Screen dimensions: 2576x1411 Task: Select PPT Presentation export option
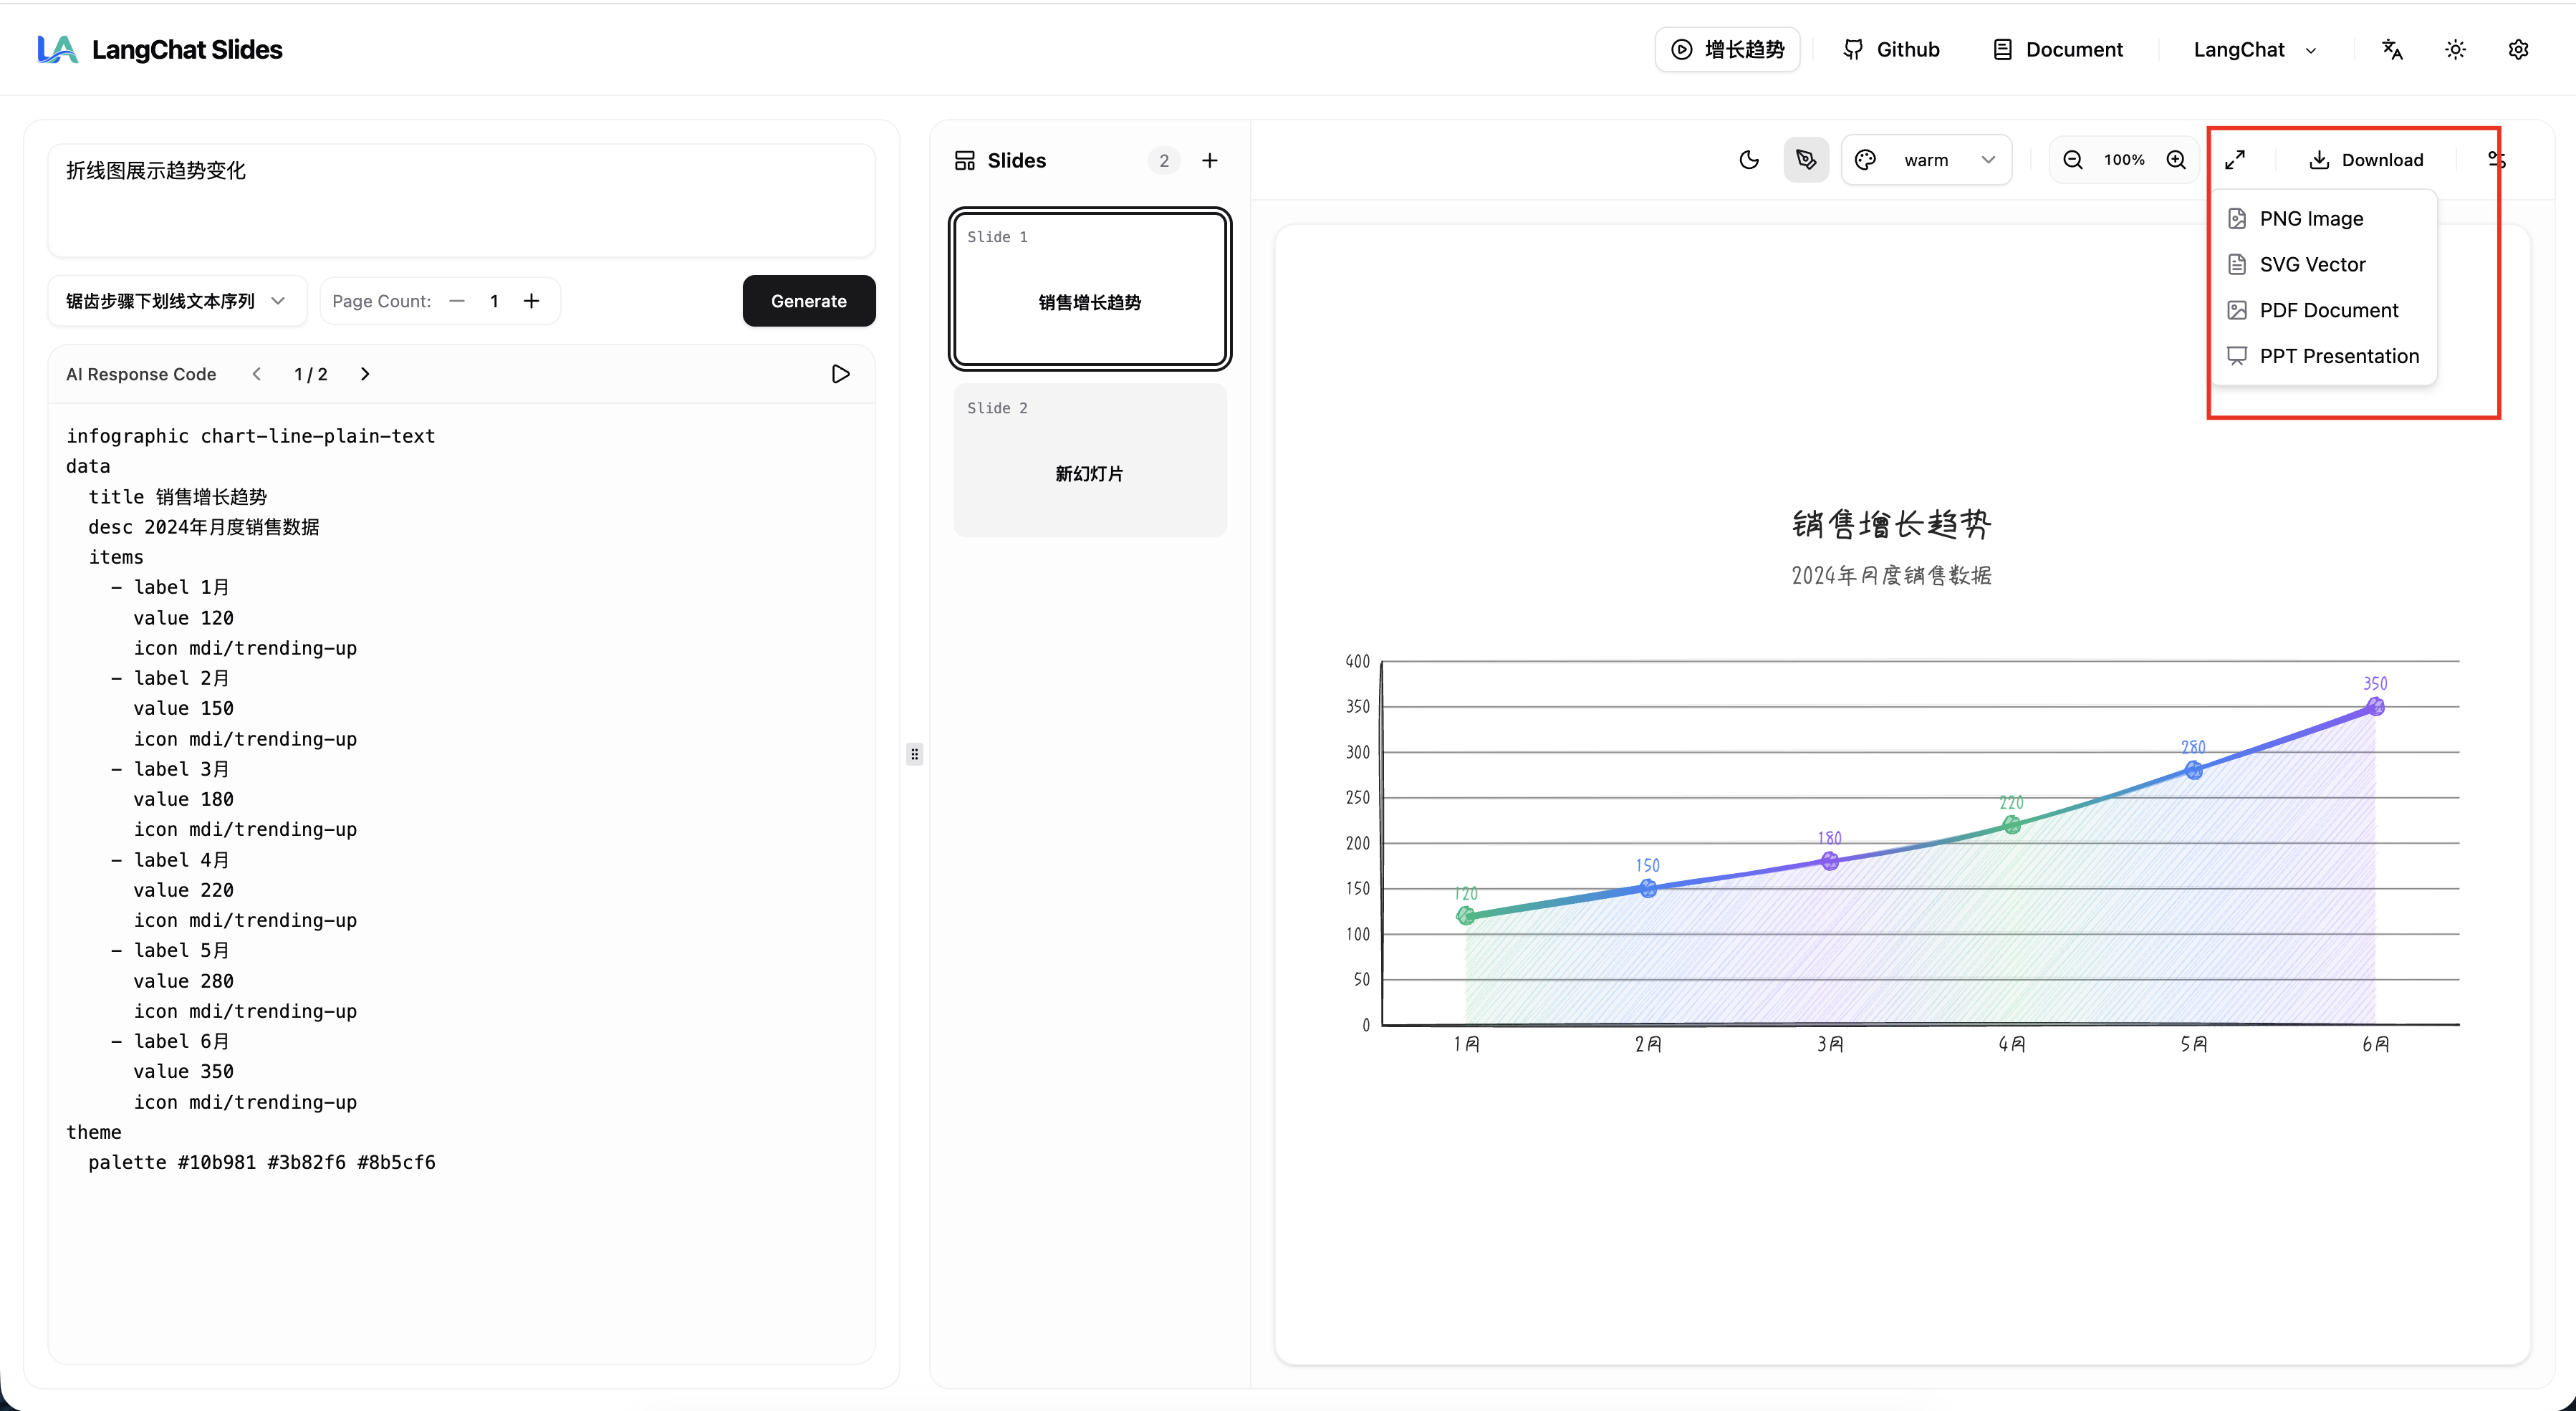tap(2338, 356)
